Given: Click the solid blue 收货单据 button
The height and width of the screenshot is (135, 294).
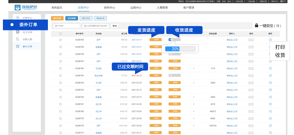Looking at the screenshot, I should coord(72,18).
